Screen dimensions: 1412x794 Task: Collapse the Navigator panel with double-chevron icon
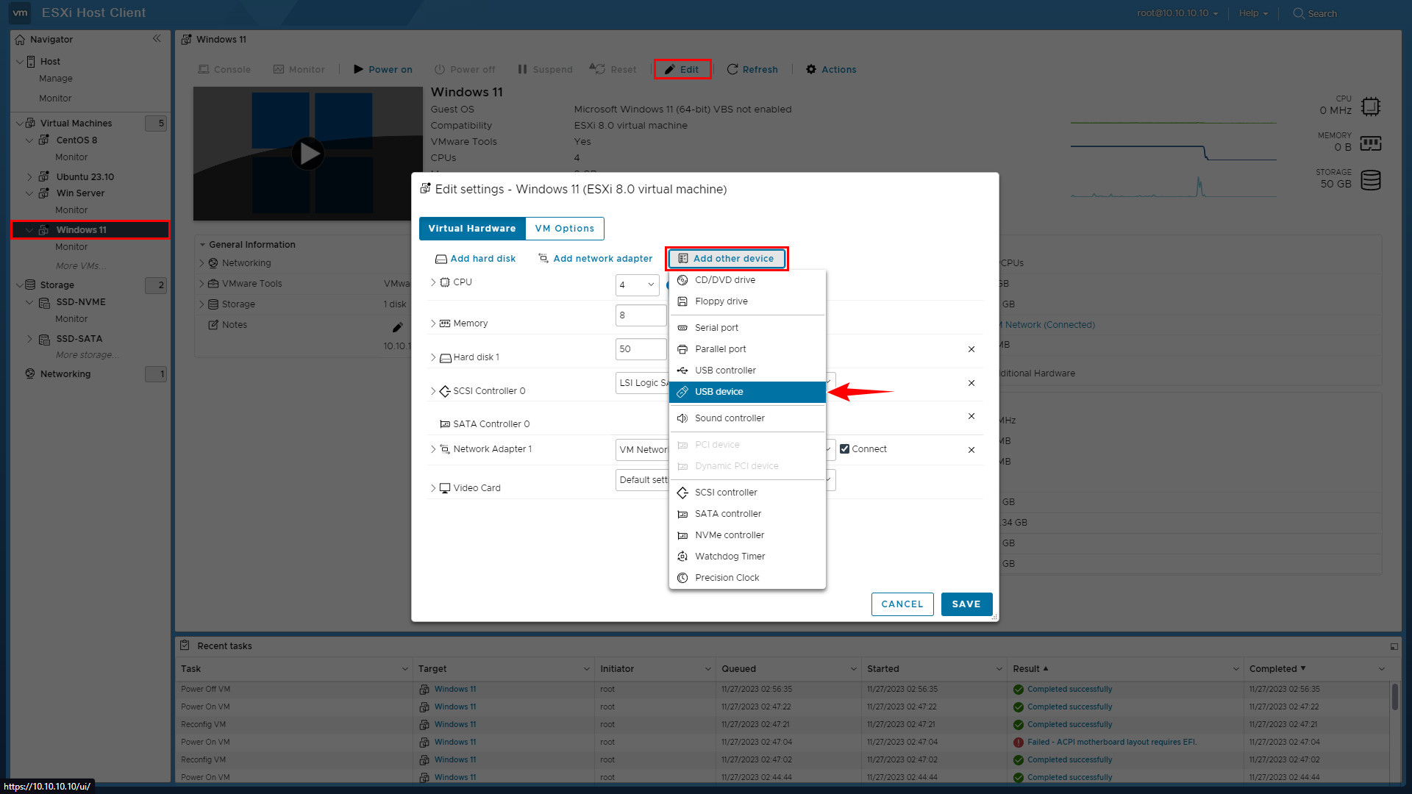157,39
